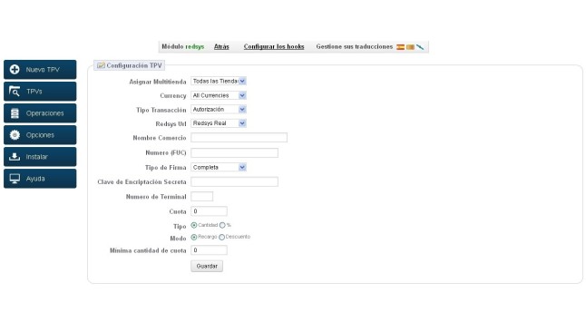Open the Ayuda help section
Viewport: 586px width, 332px height.
(40, 179)
